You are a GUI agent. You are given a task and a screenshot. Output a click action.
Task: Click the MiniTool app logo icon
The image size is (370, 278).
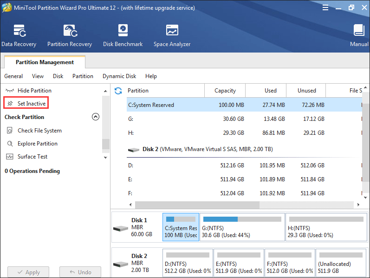(6, 7)
